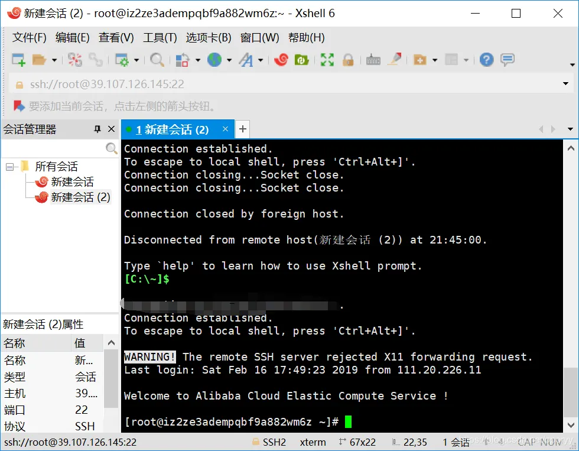This screenshot has width=579, height=451.
Task: Collapse the 所有会话 tree node
Action: [10, 167]
